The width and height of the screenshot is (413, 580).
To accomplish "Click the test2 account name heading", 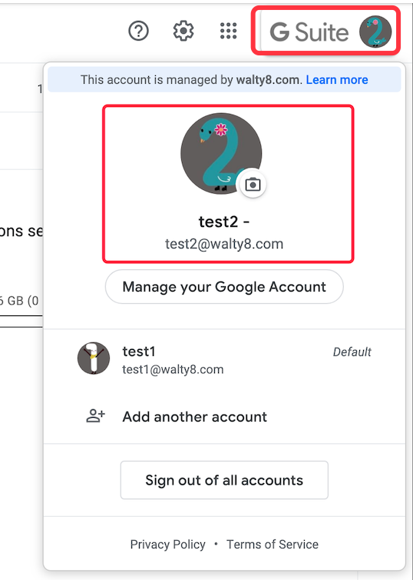I will pos(224,222).
